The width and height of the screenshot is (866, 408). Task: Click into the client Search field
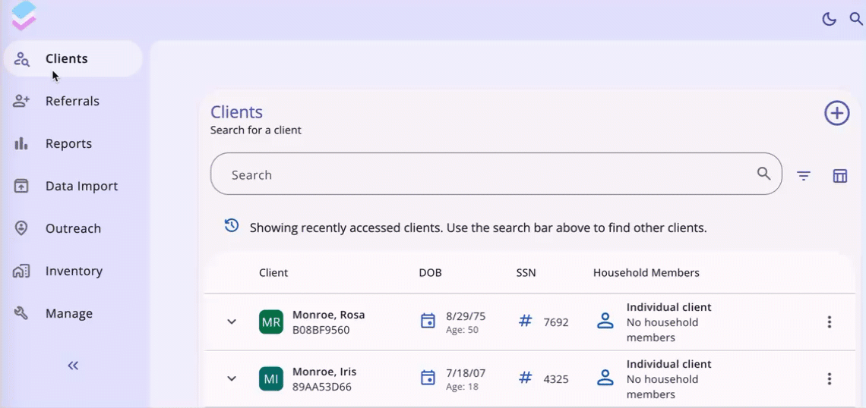pyautogui.click(x=486, y=174)
